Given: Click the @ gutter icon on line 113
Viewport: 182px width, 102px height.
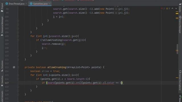Looking at the screenshot, I should tap(14, 67).
